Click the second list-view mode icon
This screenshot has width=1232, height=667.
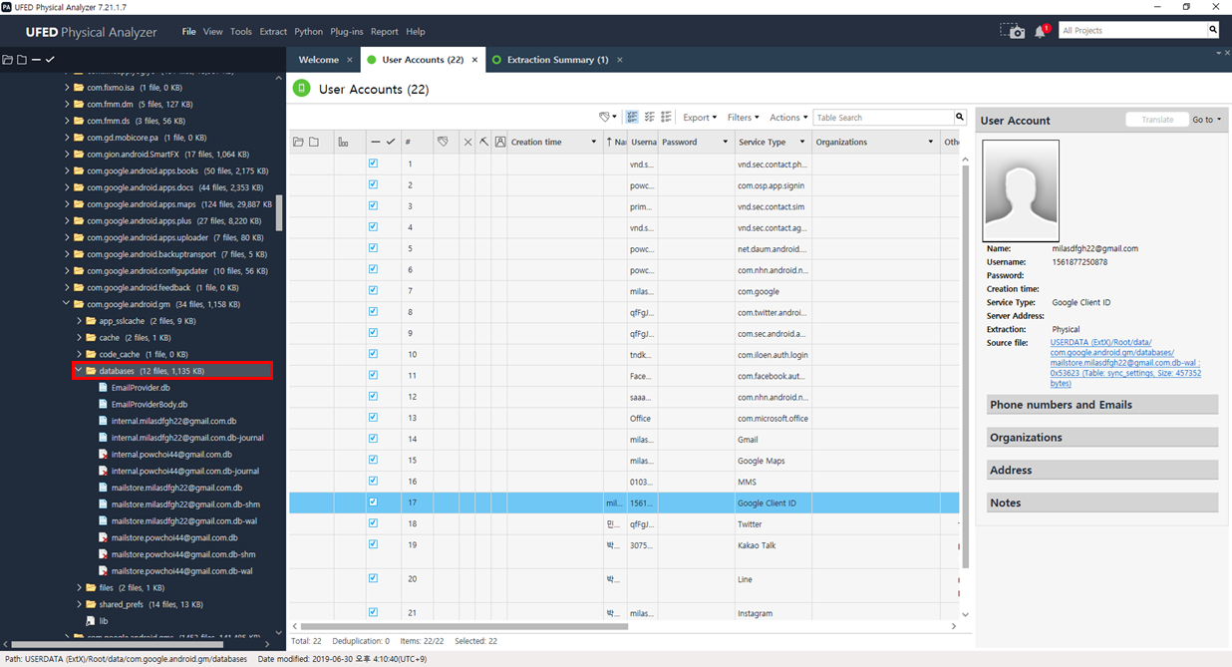pyautogui.click(x=649, y=118)
